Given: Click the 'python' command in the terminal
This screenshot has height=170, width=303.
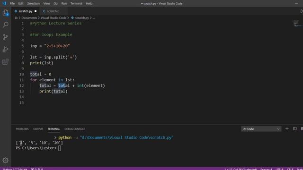Looking at the screenshot, I should (x=65, y=137).
